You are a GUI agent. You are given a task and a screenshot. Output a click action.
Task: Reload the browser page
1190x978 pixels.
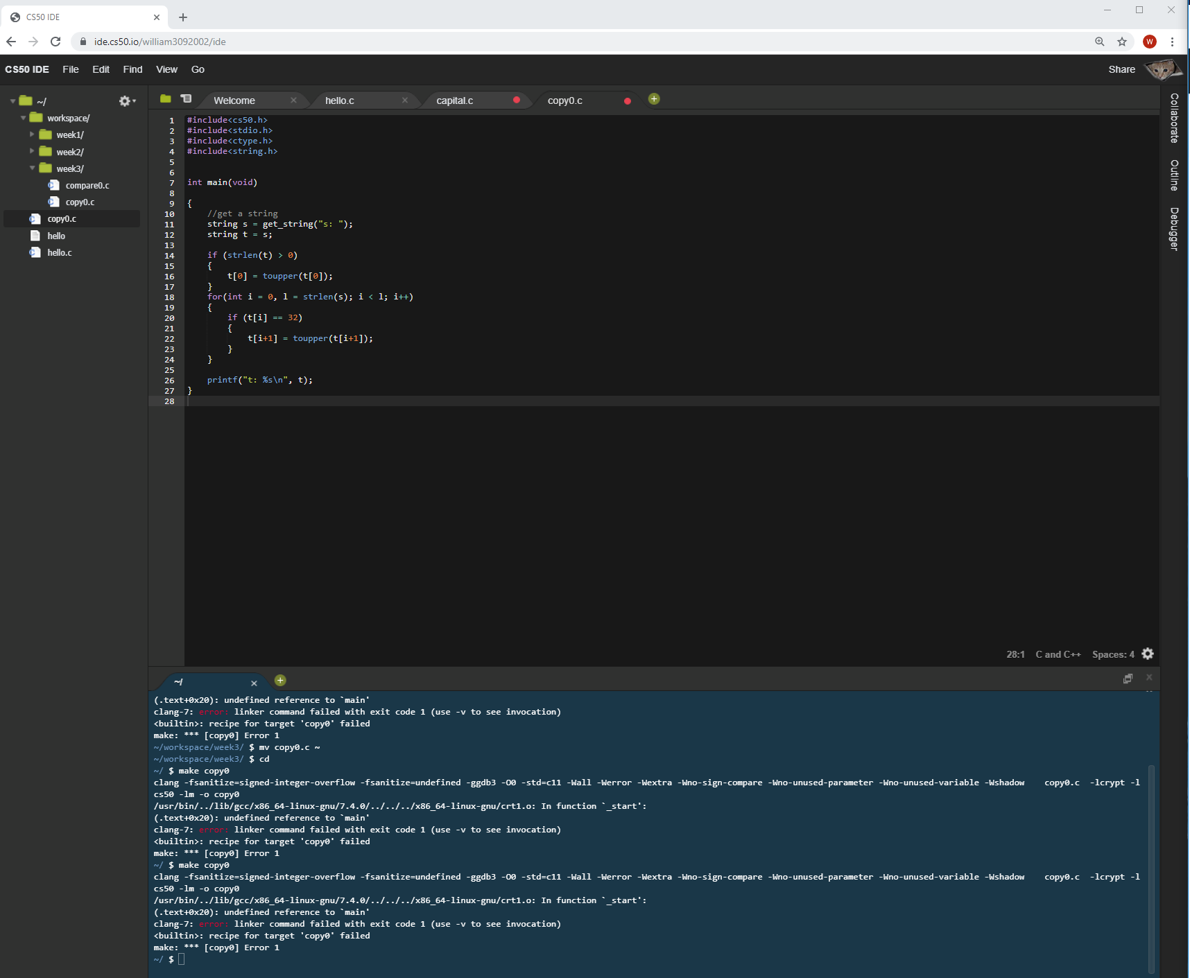pos(55,42)
